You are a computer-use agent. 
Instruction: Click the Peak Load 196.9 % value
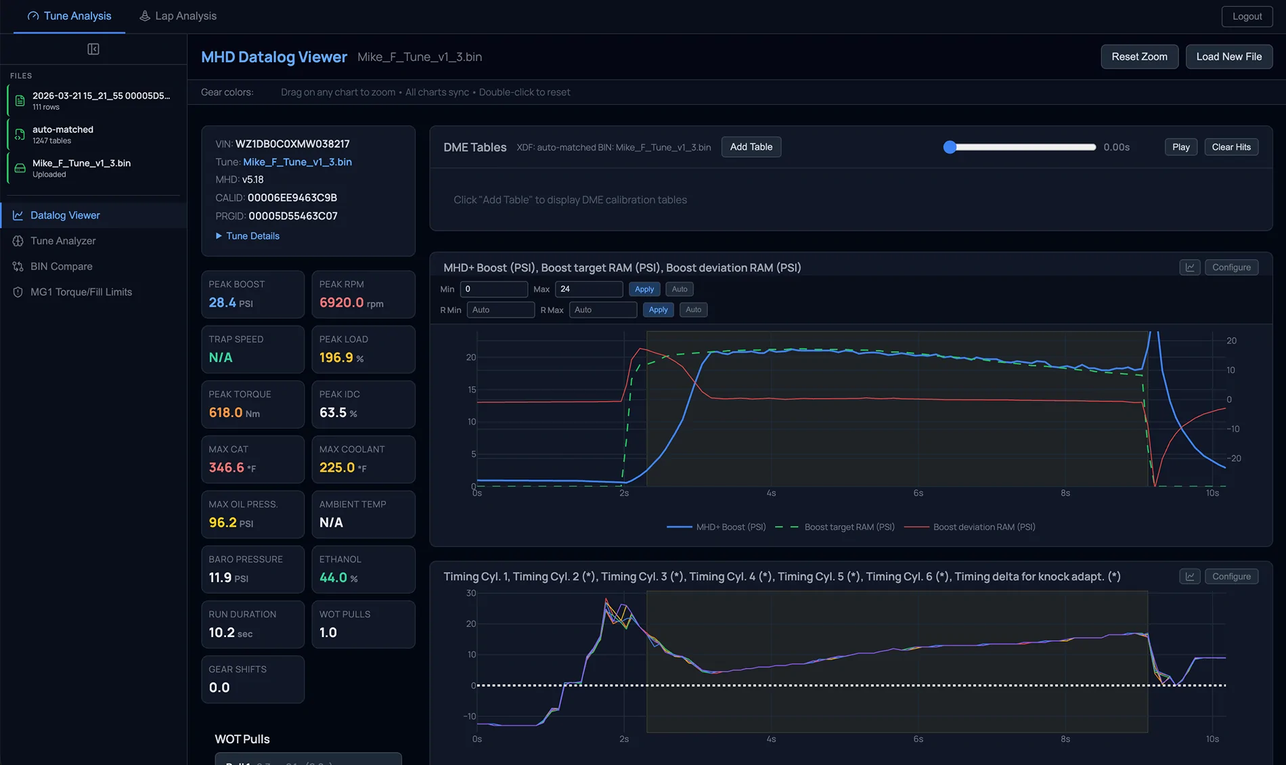[342, 357]
